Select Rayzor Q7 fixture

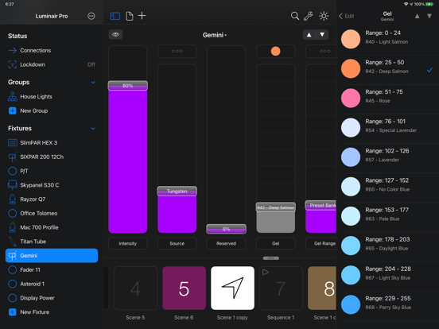(x=52, y=199)
